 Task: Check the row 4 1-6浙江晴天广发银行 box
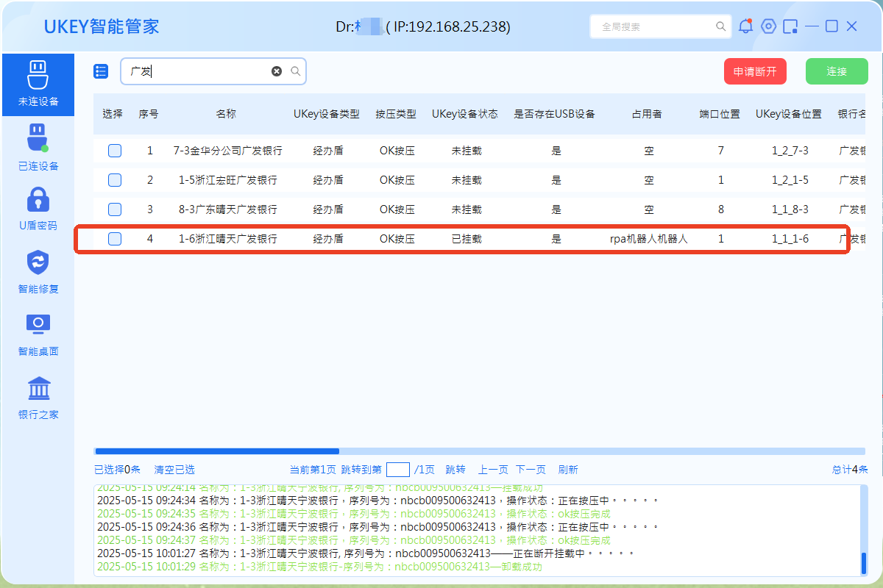pyautogui.click(x=115, y=239)
